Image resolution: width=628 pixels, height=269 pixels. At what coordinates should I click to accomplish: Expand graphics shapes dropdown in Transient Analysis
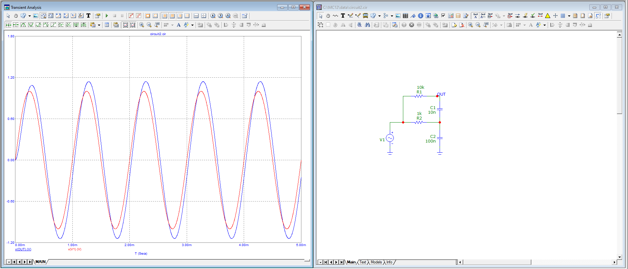point(29,16)
